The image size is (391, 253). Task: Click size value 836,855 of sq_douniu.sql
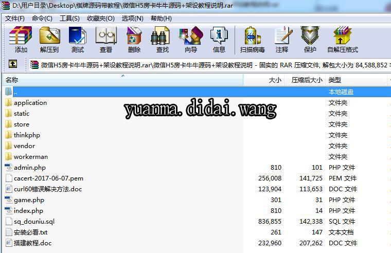point(270,221)
